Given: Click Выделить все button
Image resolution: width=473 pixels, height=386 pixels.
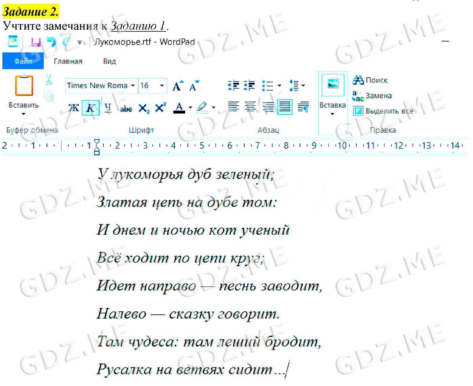Looking at the screenshot, I should click(x=383, y=111).
